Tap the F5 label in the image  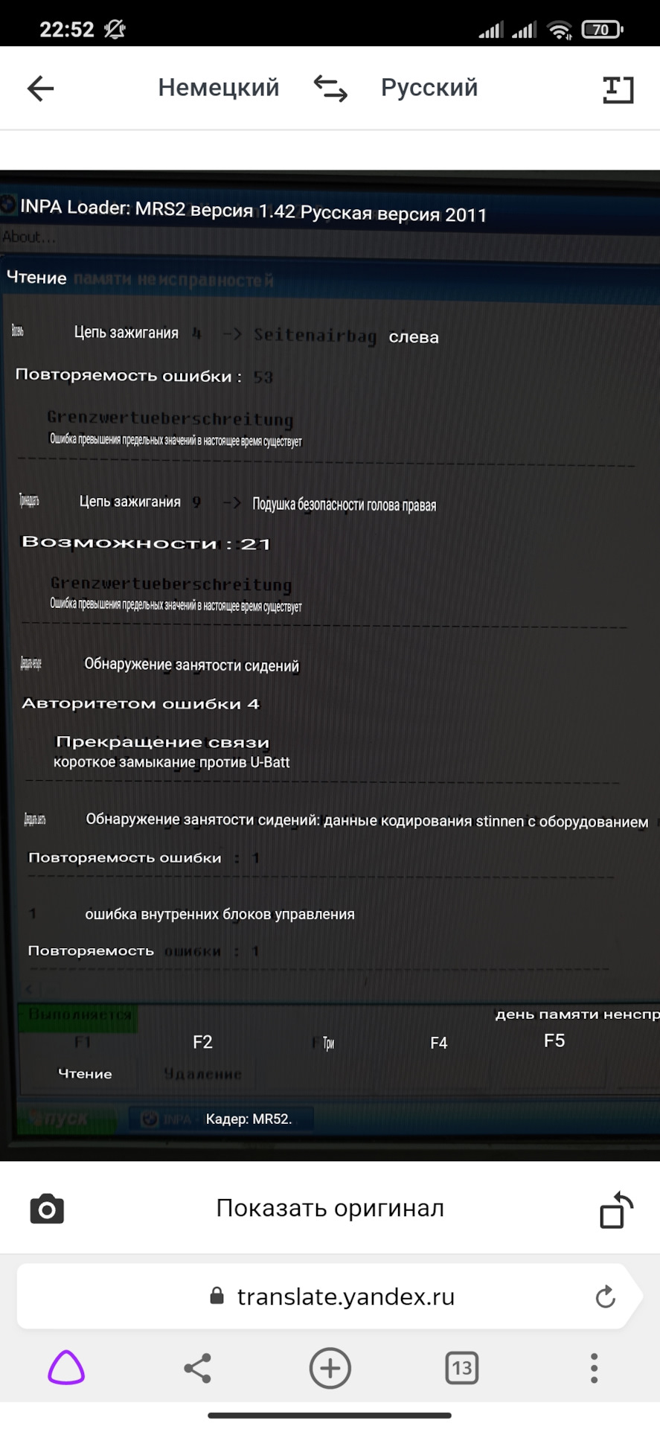click(554, 1040)
